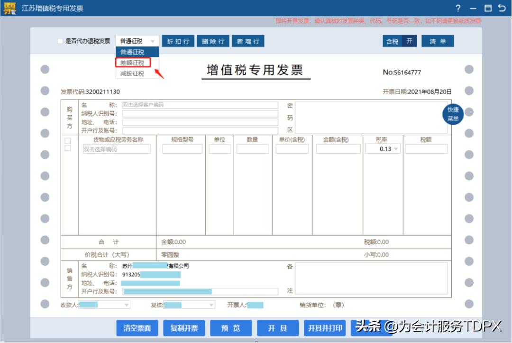Preview the invoice with 预览 button
Screen dimensions: 512x343
pos(231,328)
